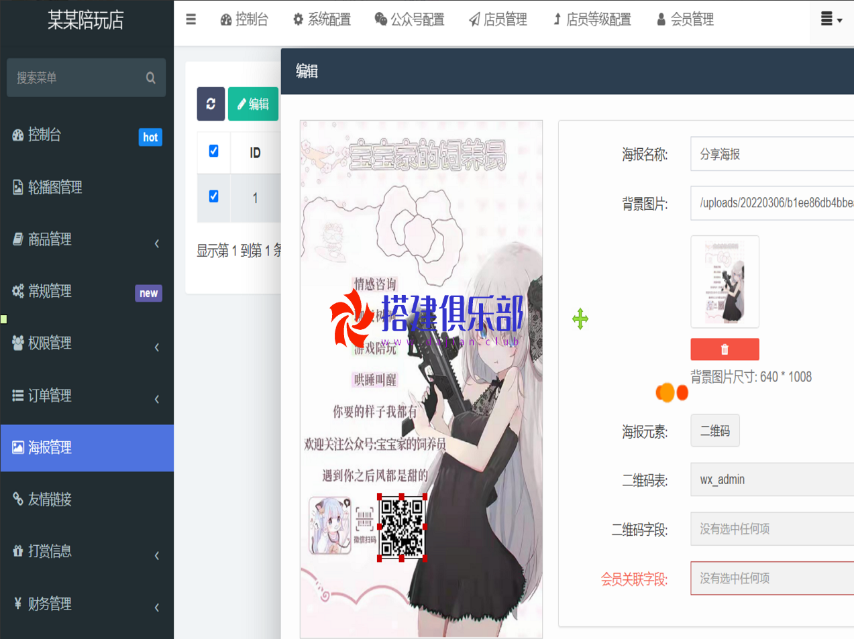Click the 背景图片 path field
This screenshot has width=854, height=639.
[x=772, y=203]
